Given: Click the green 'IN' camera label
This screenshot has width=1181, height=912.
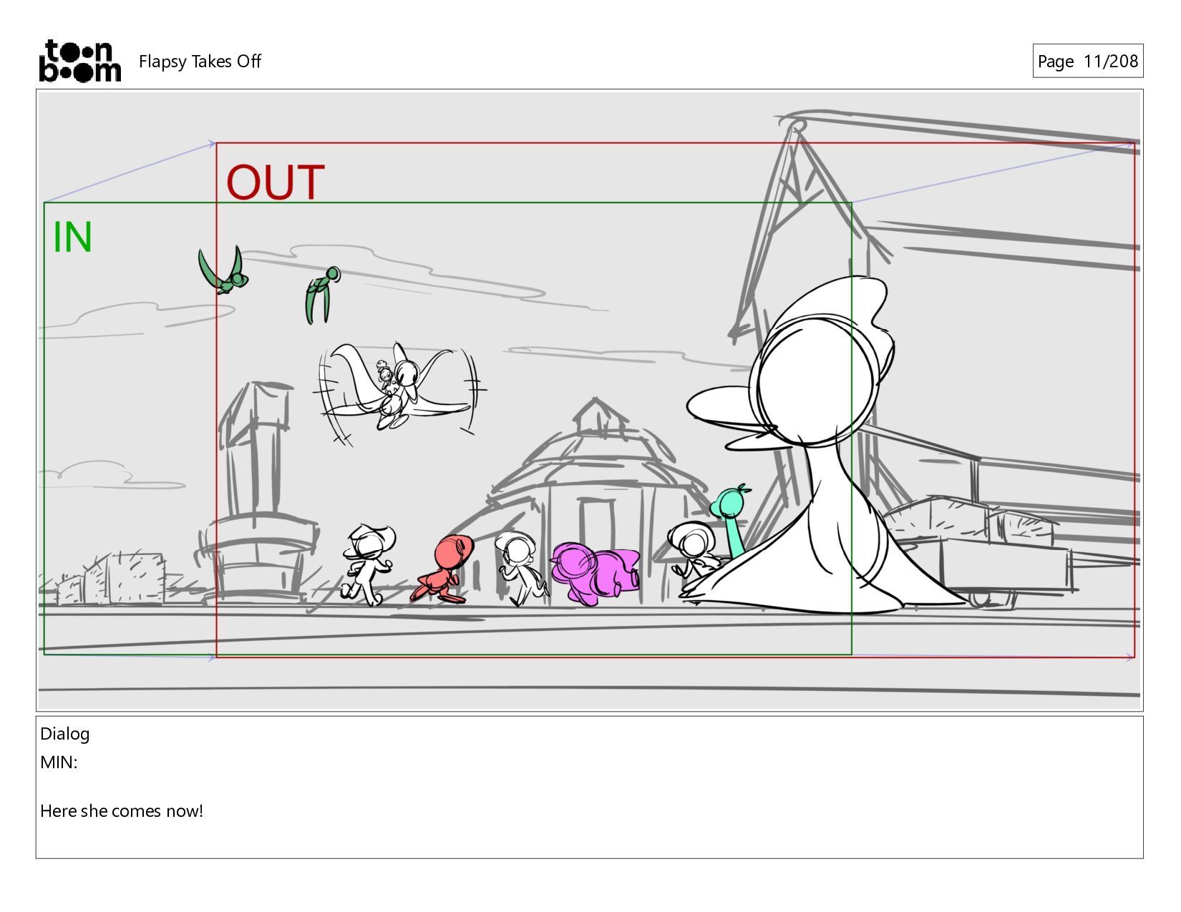Looking at the screenshot, I should tap(72, 237).
